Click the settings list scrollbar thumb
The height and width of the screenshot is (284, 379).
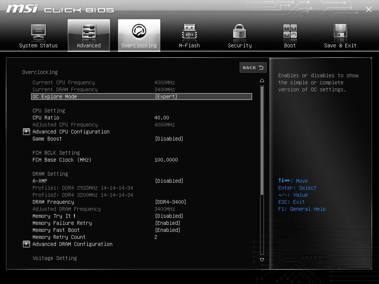point(262,141)
